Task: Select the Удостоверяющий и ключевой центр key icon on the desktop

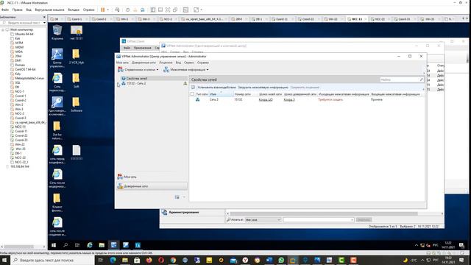Action: tap(57, 106)
